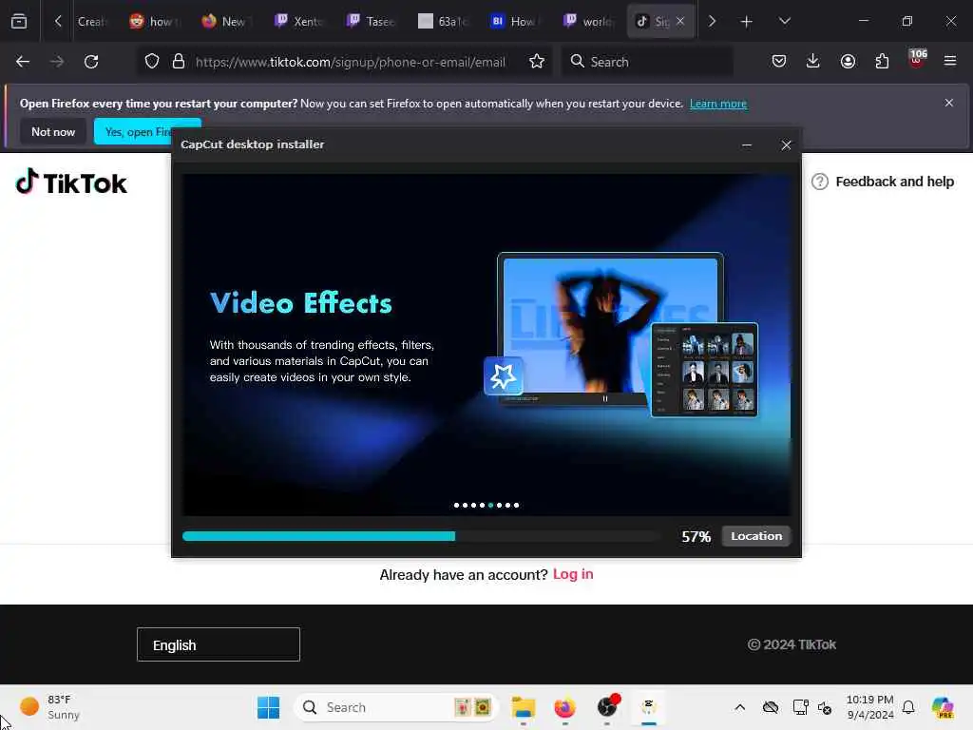
Task: Open 'Feedback and help' on TikTok
Action: [883, 182]
